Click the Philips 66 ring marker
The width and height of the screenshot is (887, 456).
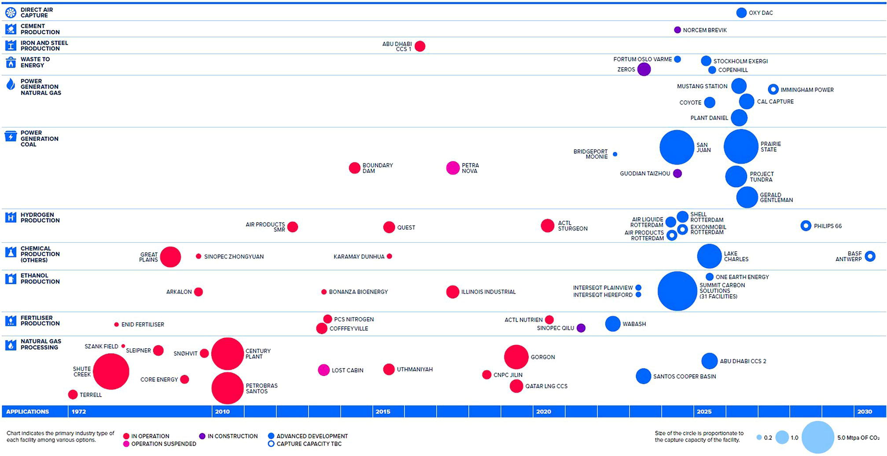point(806,226)
